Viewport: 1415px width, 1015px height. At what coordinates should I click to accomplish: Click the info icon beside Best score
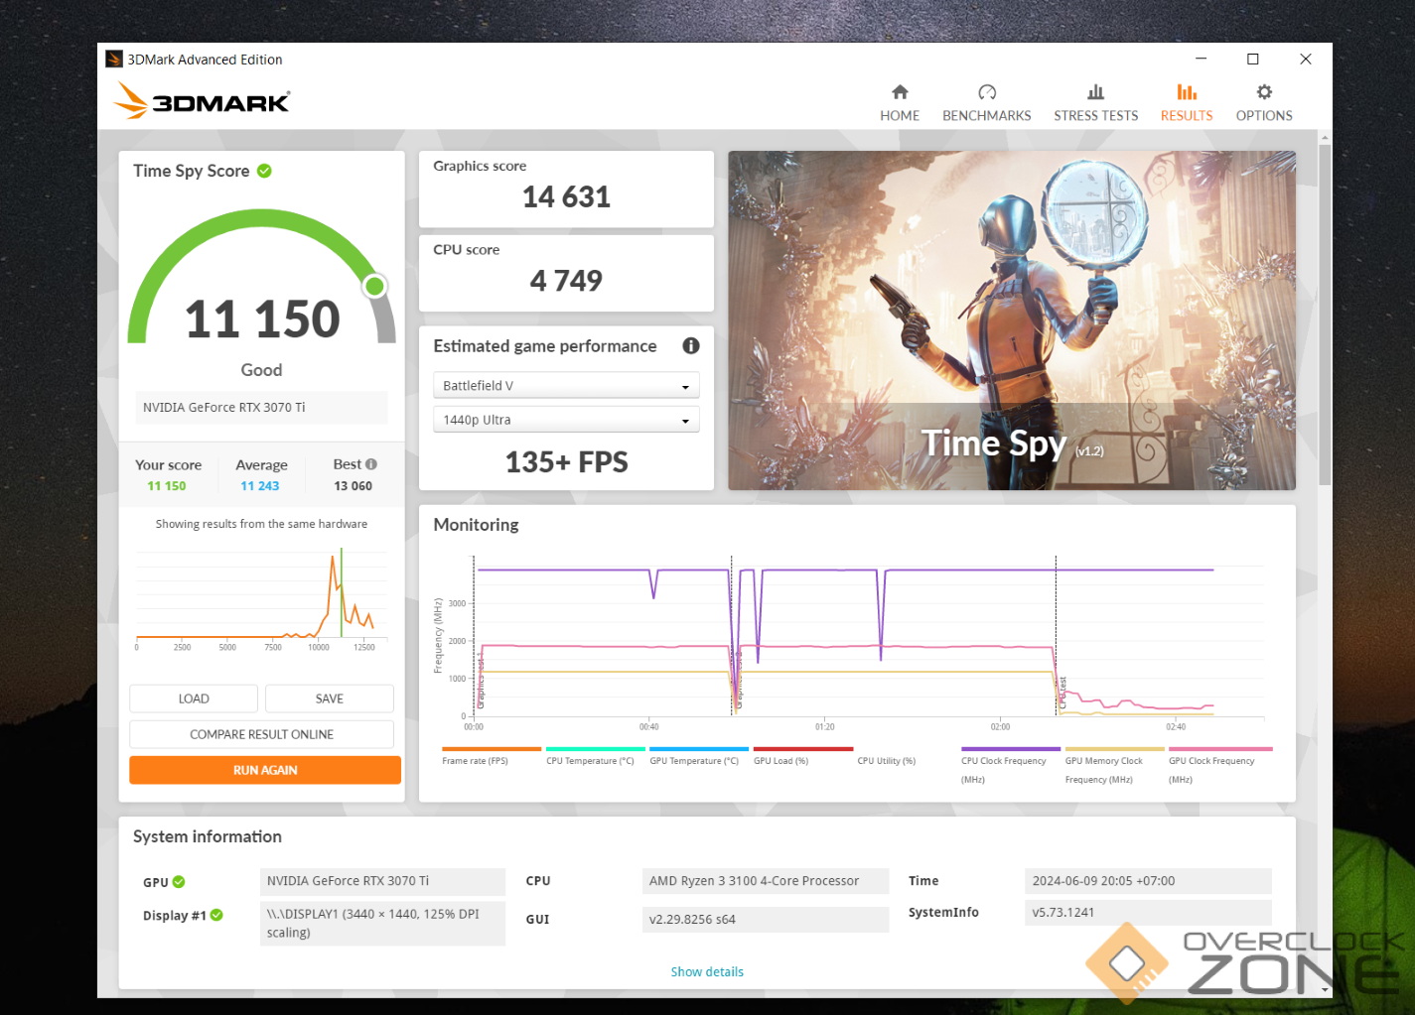pyautogui.click(x=371, y=464)
